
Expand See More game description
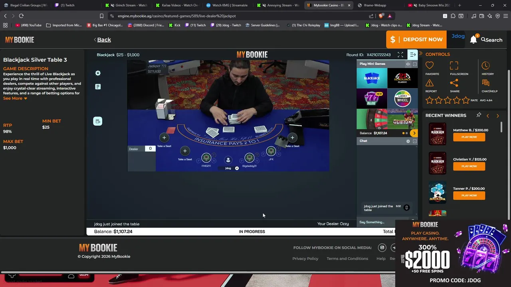pyautogui.click(x=15, y=98)
